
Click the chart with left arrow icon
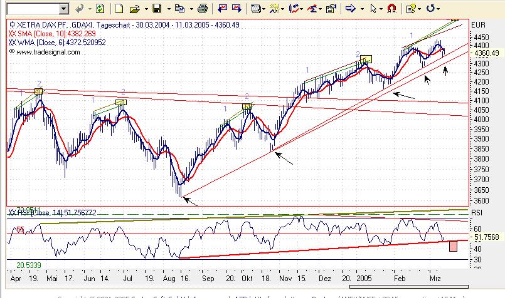pyautogui.click(x=222, y=9)
